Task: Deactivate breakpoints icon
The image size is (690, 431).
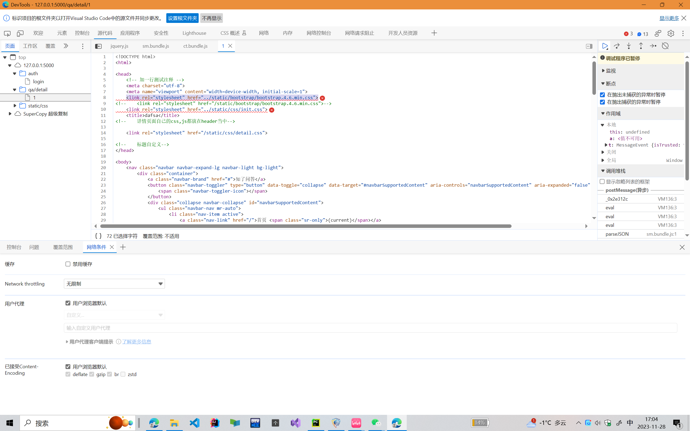Action: click(665, 46)
